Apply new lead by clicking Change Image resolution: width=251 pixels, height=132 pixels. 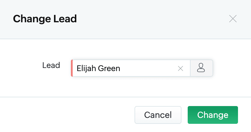pyautogui.click(x=213, y=115)
